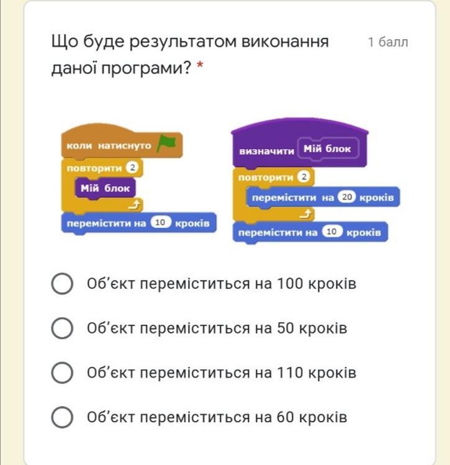Viewport: 450px width, 465px height.
Task: Click the green flag icon
Action: (166, 143)
